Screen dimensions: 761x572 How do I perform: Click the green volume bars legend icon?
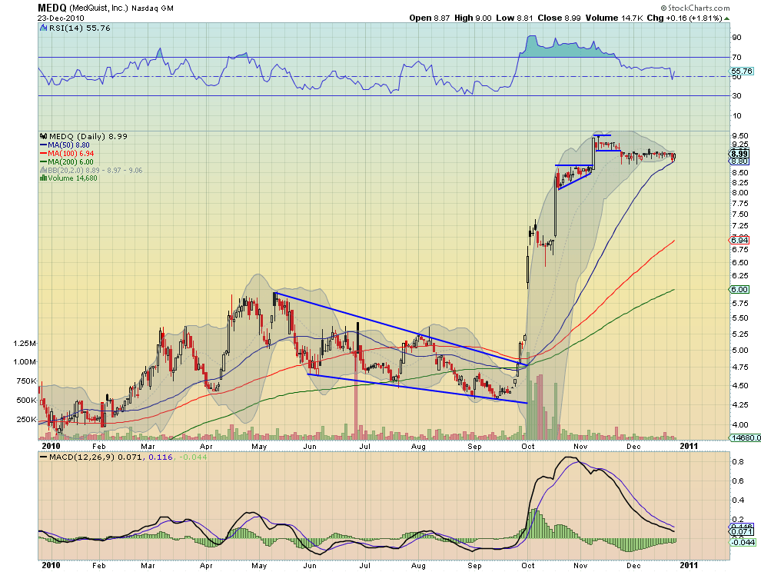43,178
